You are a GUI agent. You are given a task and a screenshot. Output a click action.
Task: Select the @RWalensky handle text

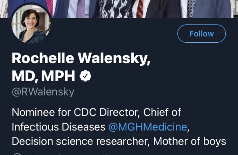(x=43, y=92)
